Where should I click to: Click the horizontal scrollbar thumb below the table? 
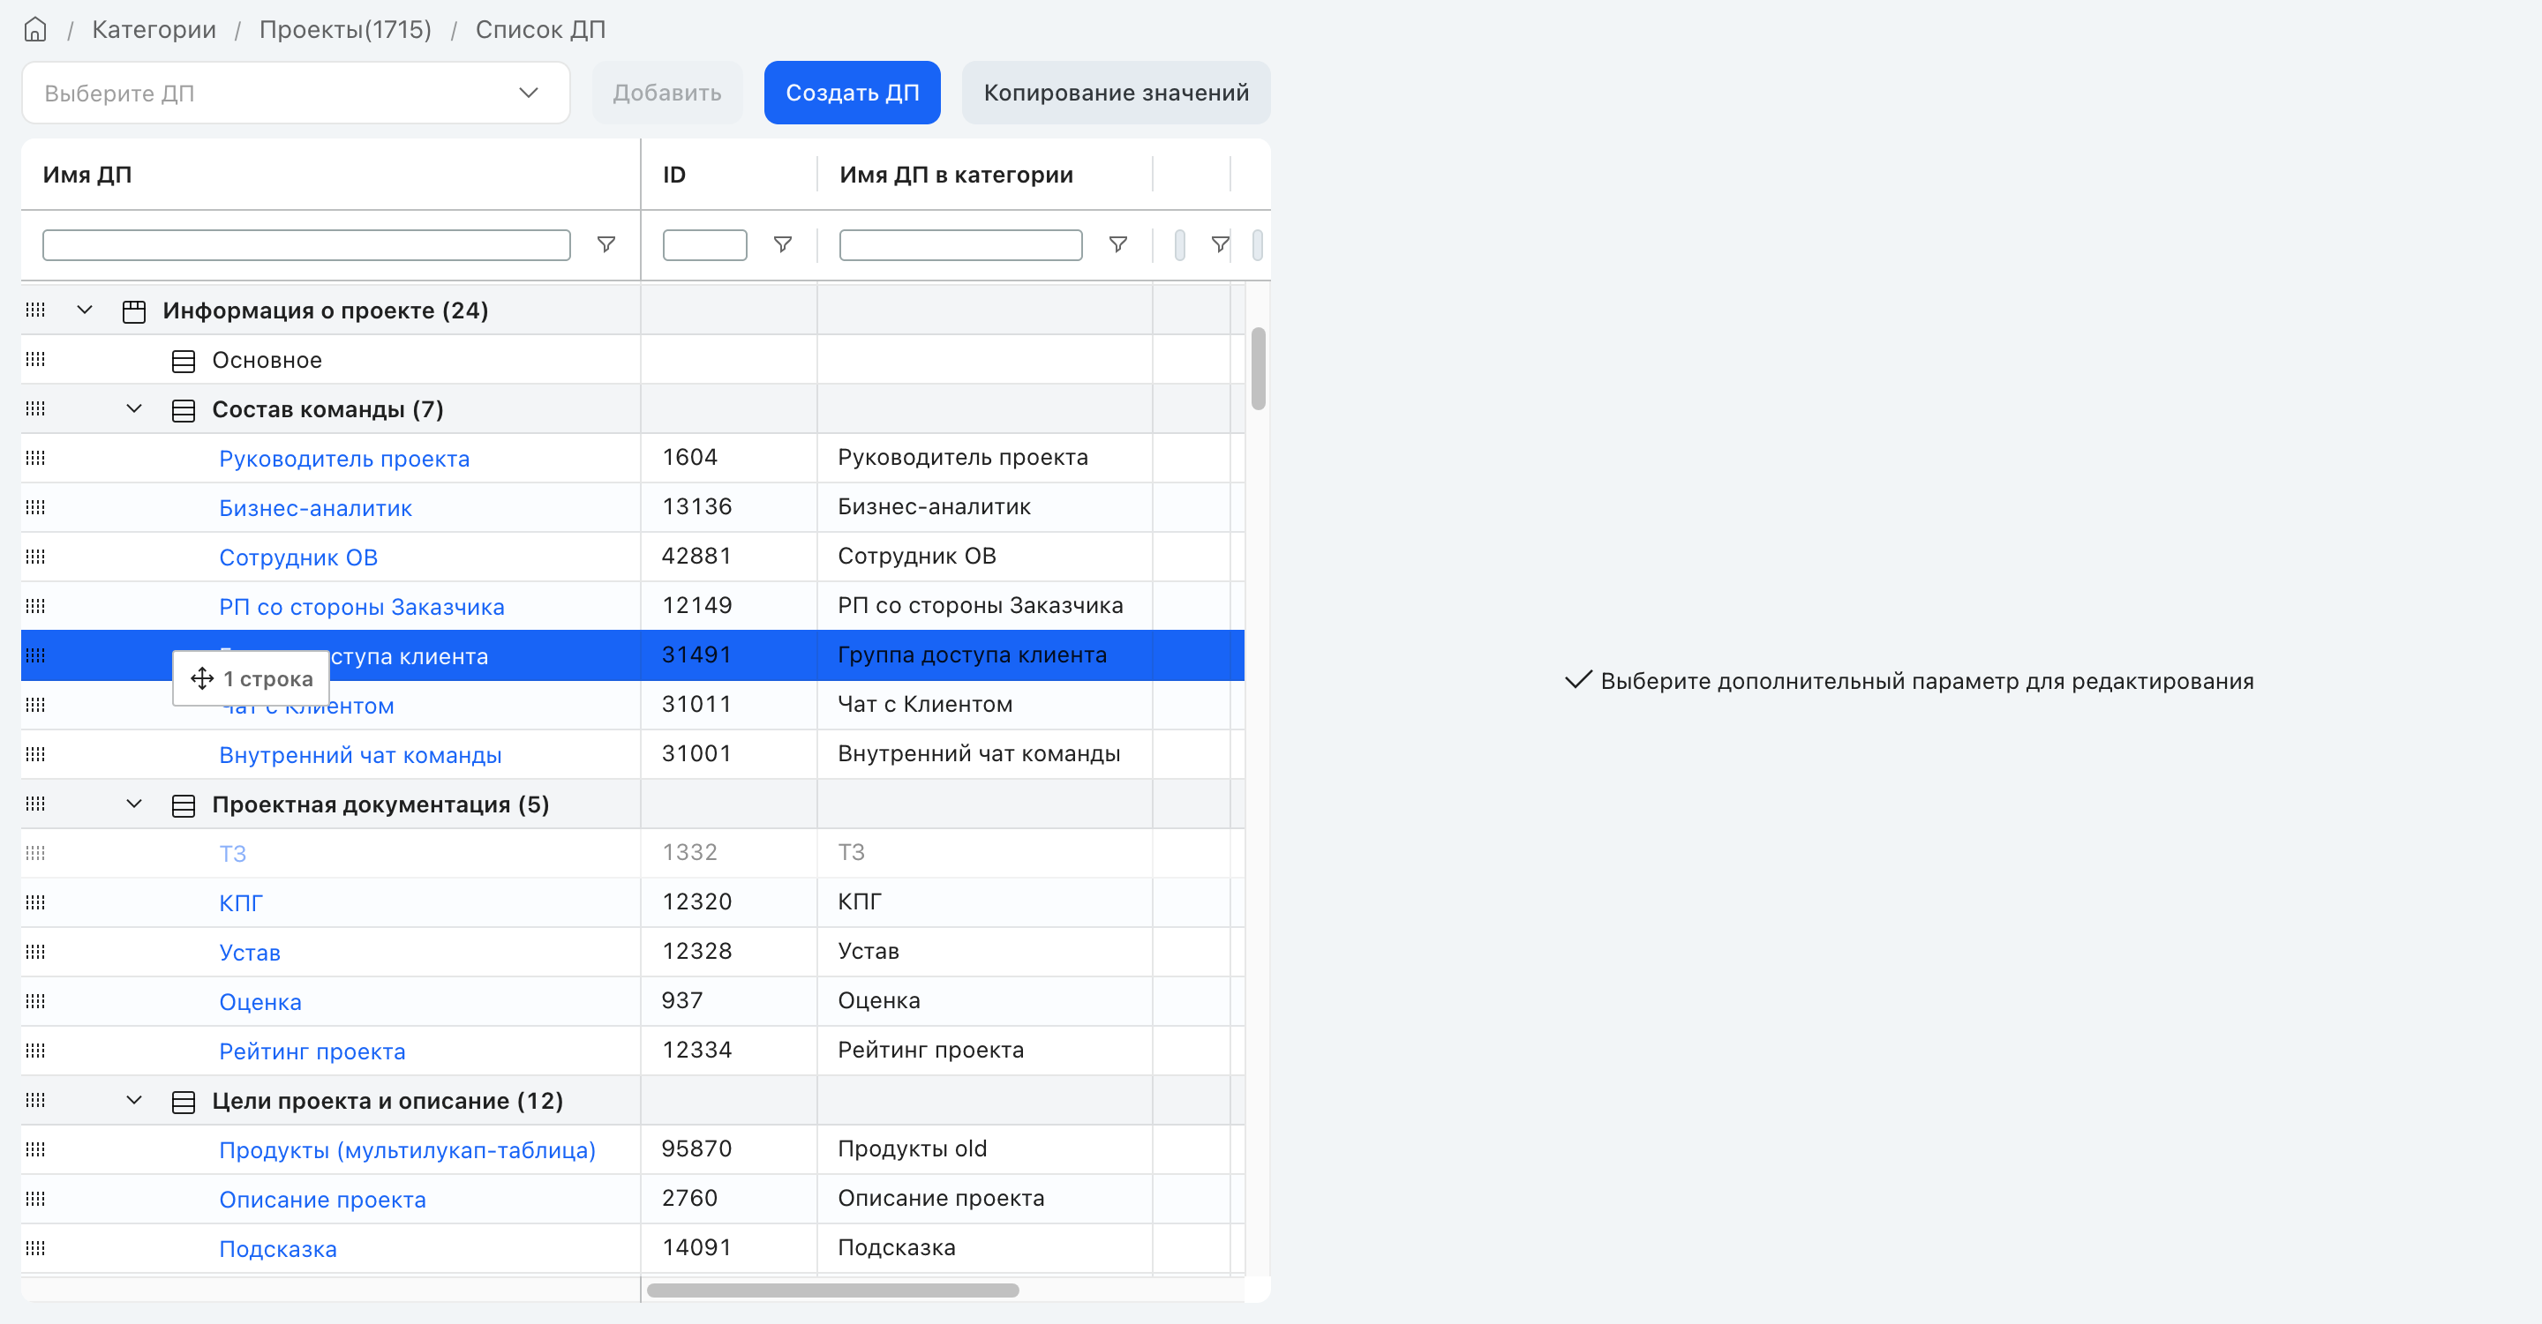coord(833,1290)
